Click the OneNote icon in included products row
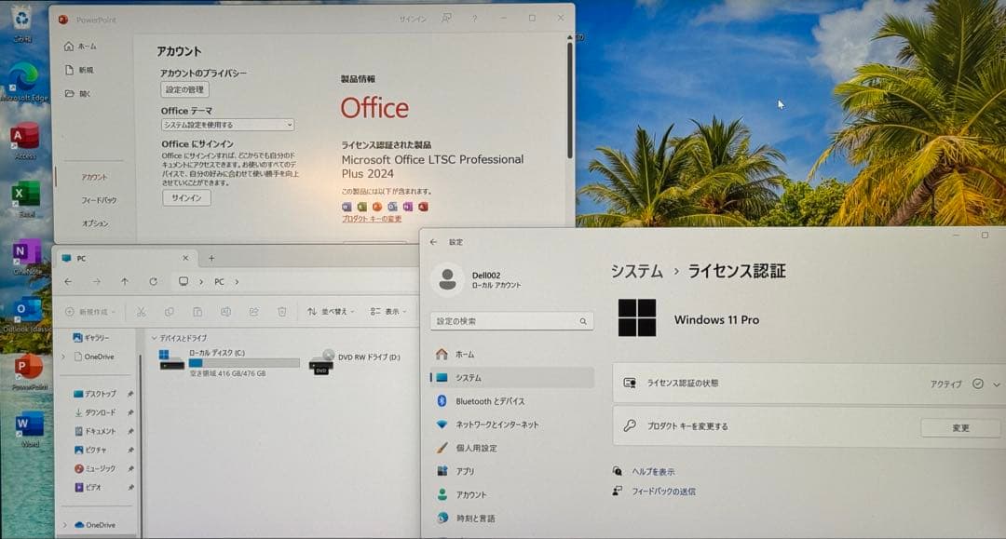Screen dimensions: 1006x539 [408, 207]
